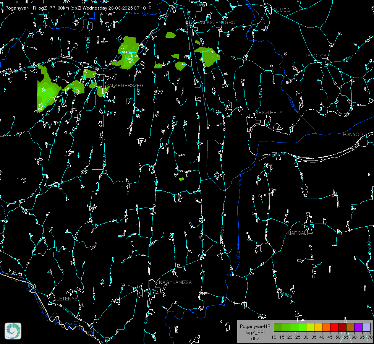Click the road number 06803 label
Viewport: 374px width, 344px height.
[285, 294]
